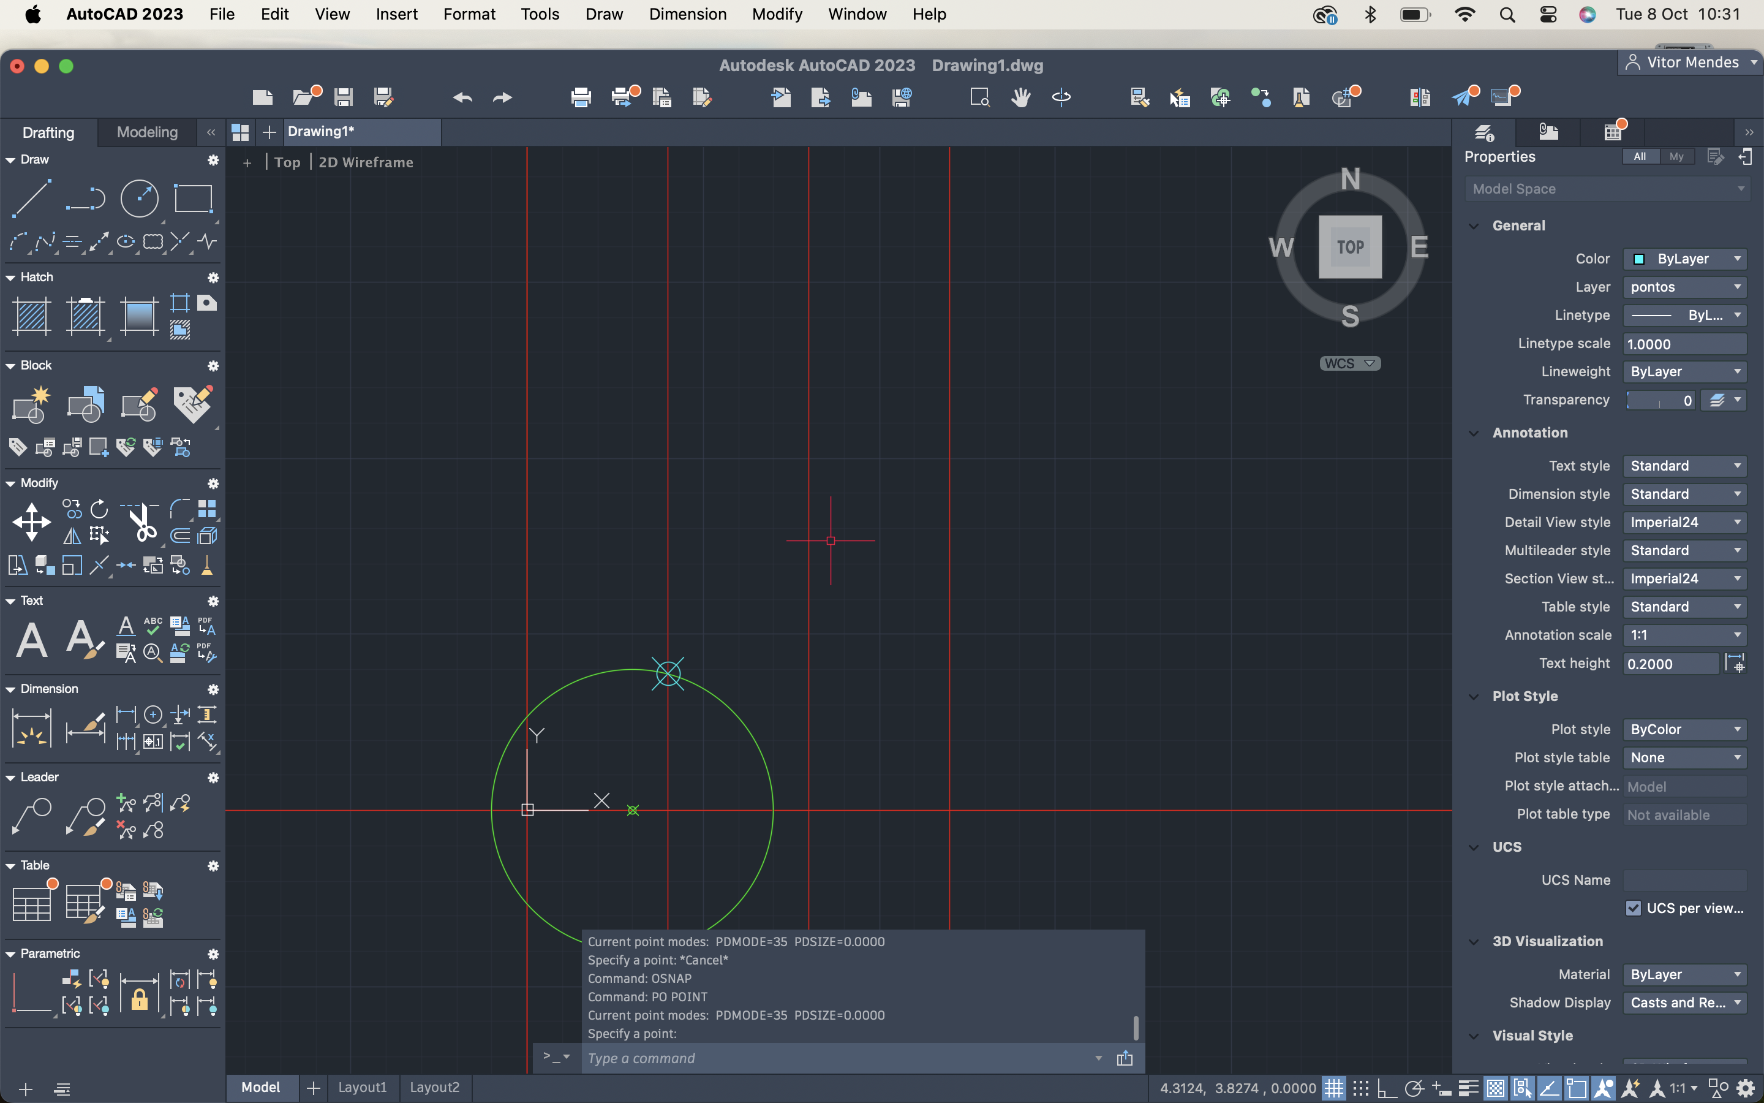Click the Move tool in Modify panel
This screenshot has width=1764, height=1103.
tap(32, 522)
